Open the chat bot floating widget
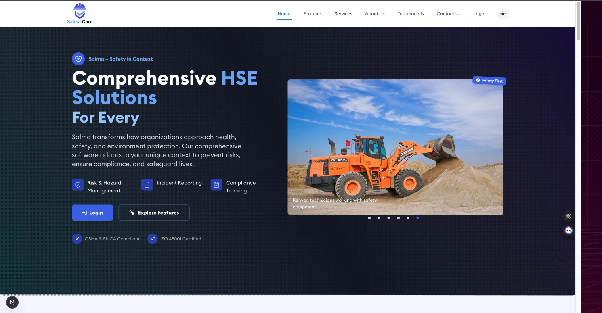602x313 pixels. [x=568, y=230]
